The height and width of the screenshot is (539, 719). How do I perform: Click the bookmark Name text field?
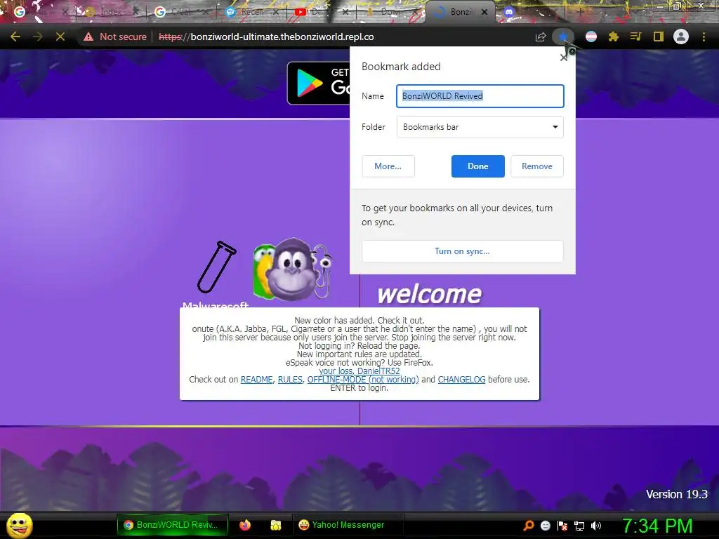(x=480, y=95)
